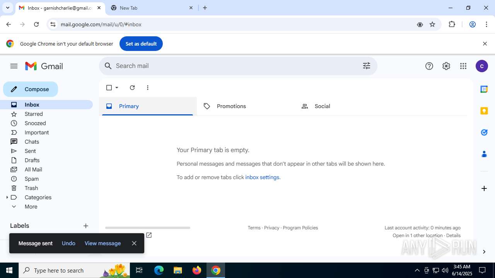The width and height of the screenshot is (495, 278).
Task: Reload the page in Chrome
Action: tap(36, 24)
